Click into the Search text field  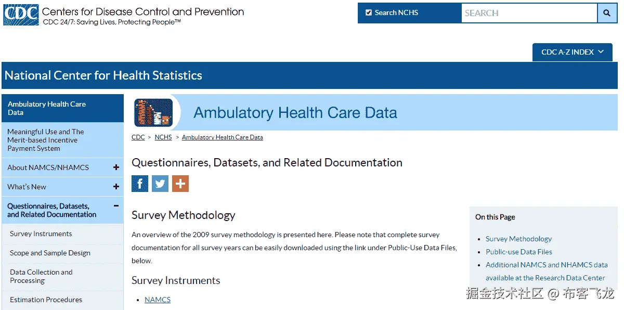click(529, 13)
